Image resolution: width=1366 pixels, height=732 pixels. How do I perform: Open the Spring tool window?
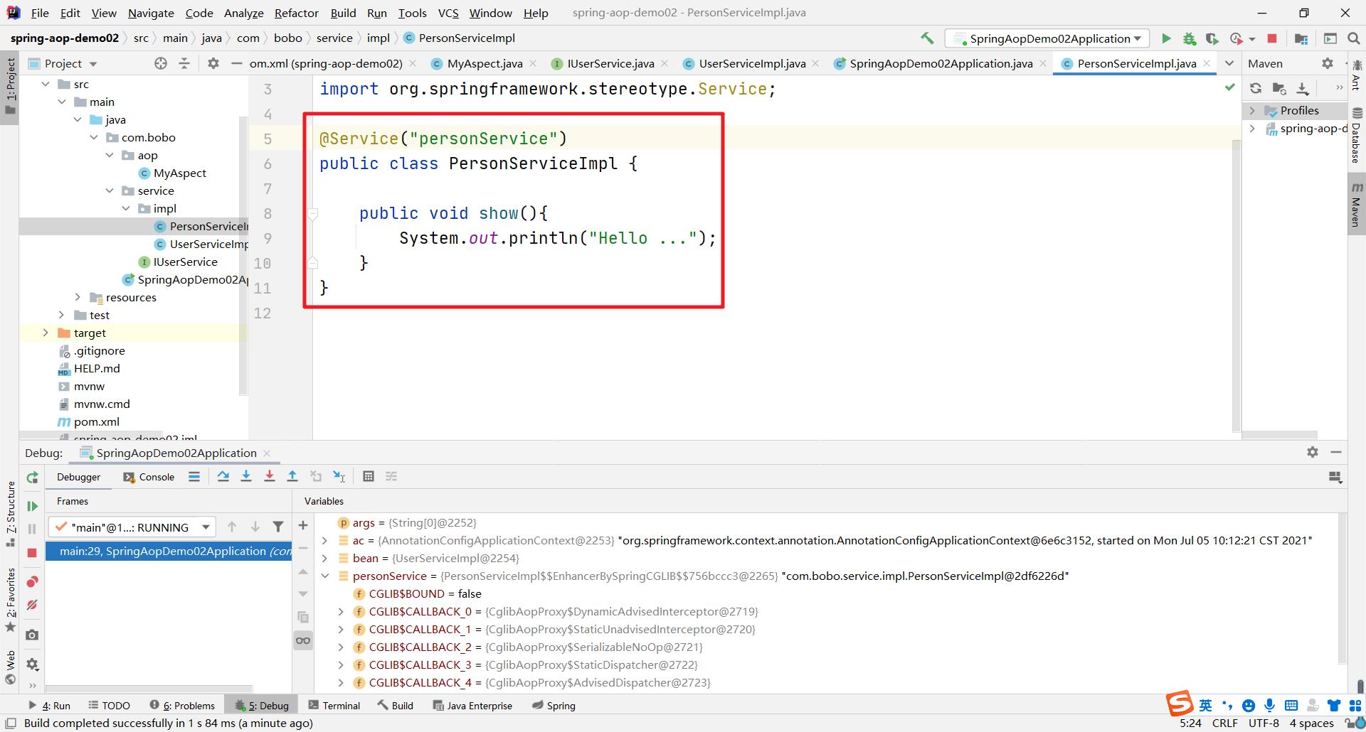553,705
